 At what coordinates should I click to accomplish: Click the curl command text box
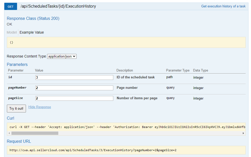(126, 127)
